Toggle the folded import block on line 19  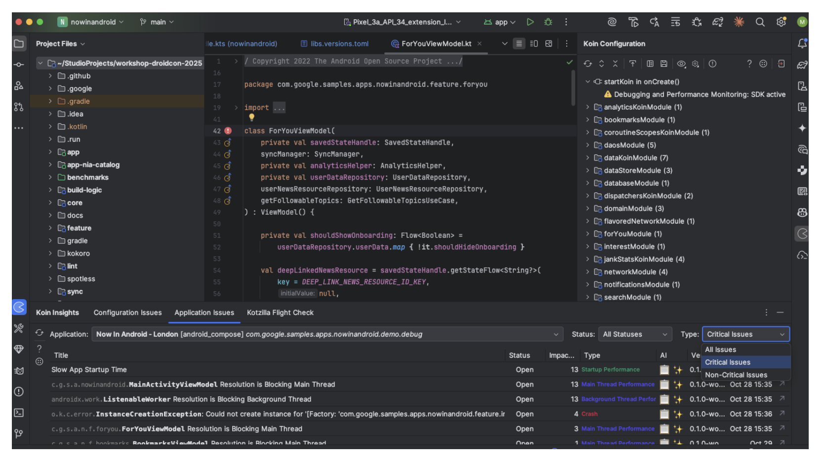tap(236, 108)
